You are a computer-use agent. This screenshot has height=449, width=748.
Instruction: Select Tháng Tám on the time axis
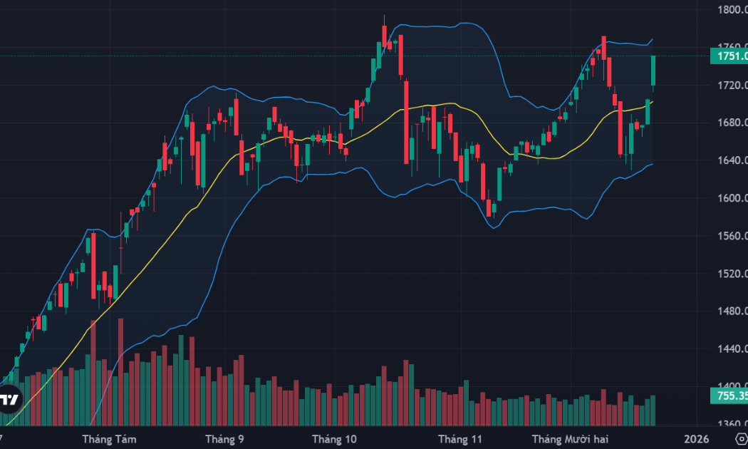click(x=109, y=438)
